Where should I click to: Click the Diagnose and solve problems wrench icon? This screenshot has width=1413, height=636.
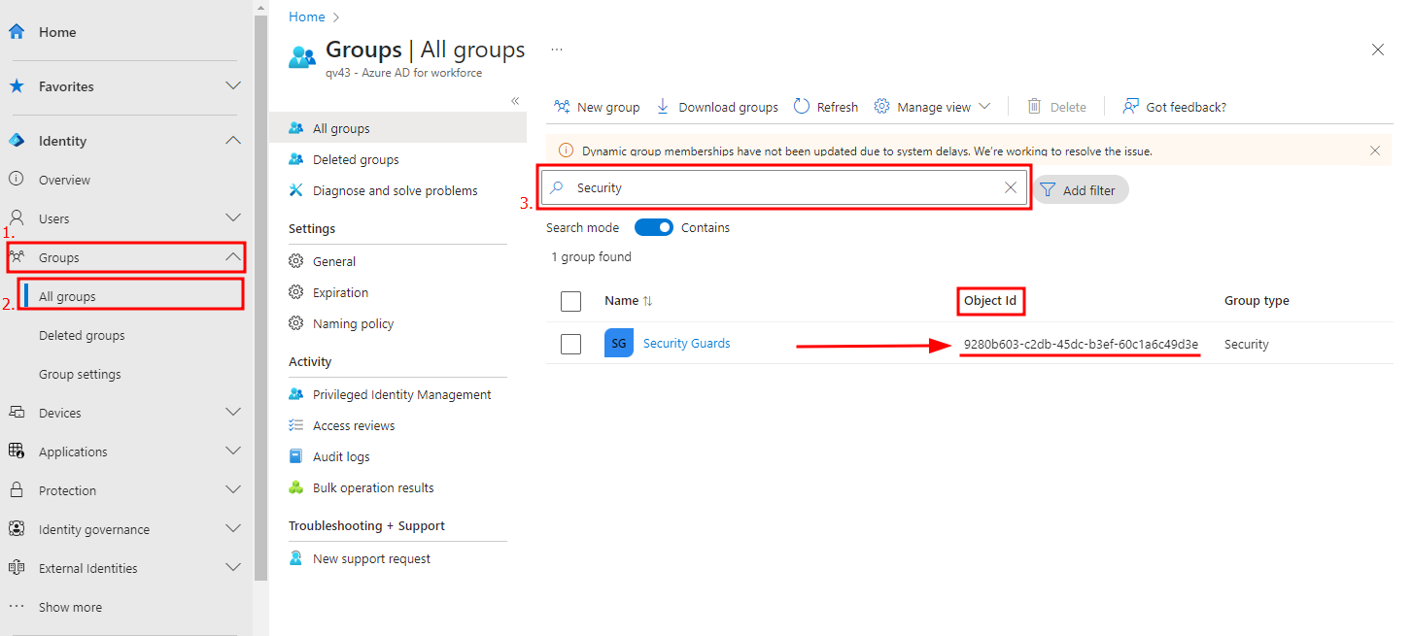296,190
